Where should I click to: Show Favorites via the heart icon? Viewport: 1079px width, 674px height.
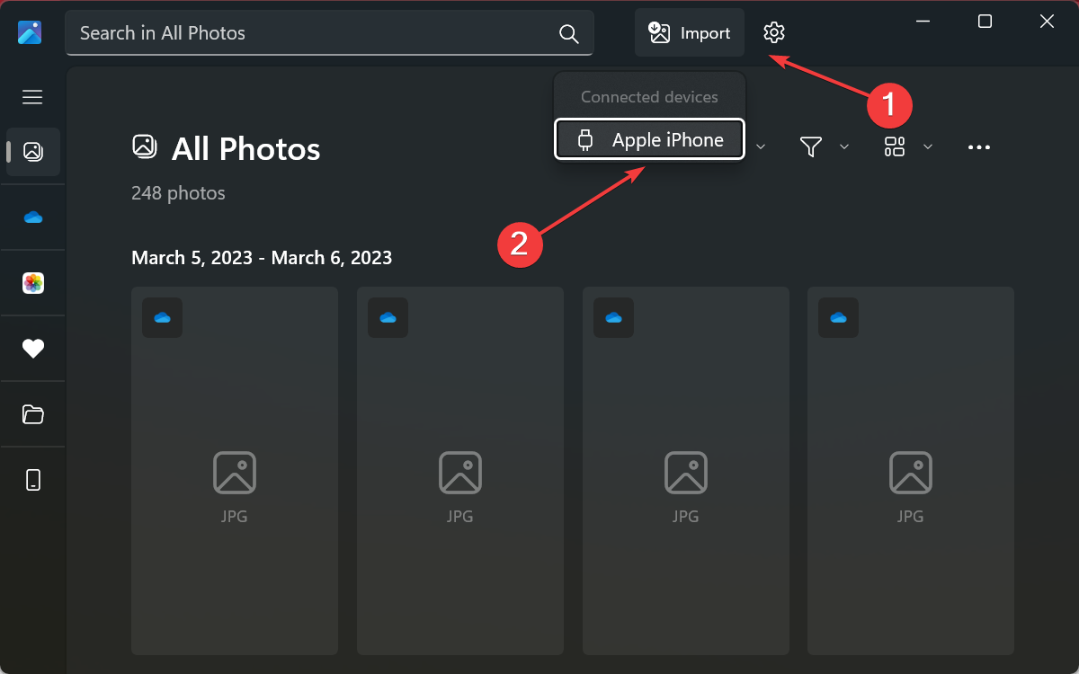click(33, 349)
